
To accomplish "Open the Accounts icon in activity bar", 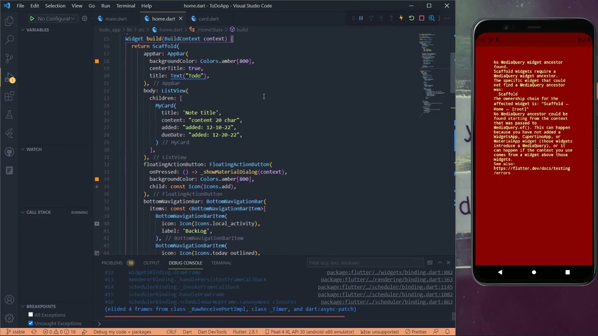I will [x=9, y=300].
